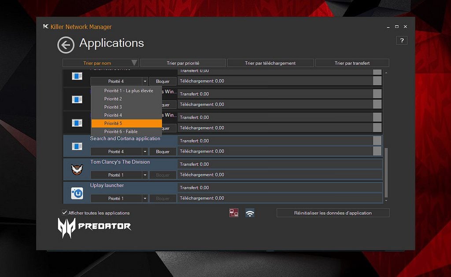Select Search and Cortana application name
451x277 pixels.
coord(125,138)
